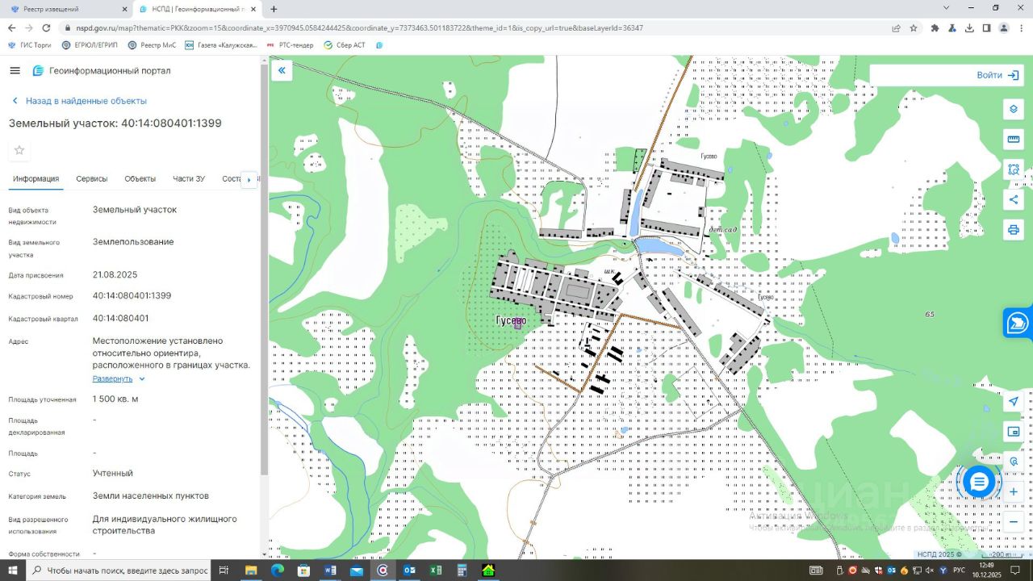Close the НСПД Геоинформационный tab
This screenshot has height=581, width=1033.
(x=253, y=9)
